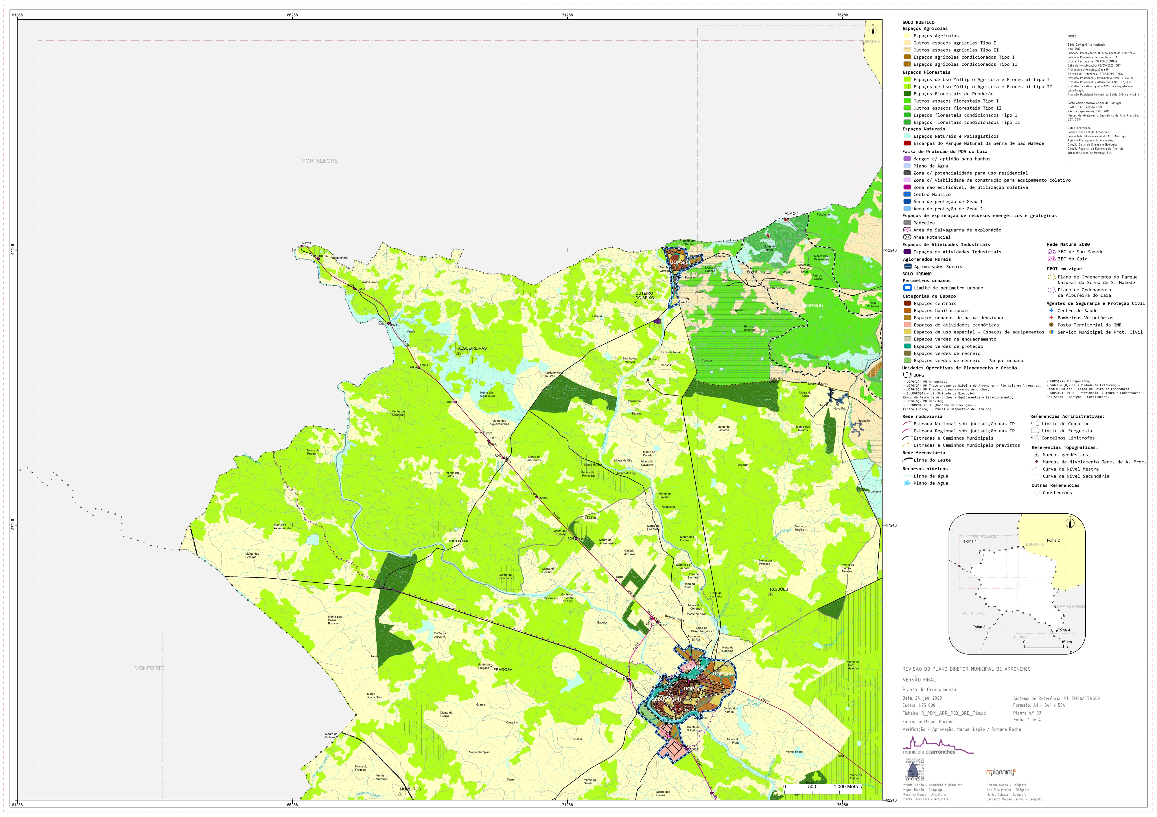Click the Plano de Água legend swatch

tap(907, 166)
